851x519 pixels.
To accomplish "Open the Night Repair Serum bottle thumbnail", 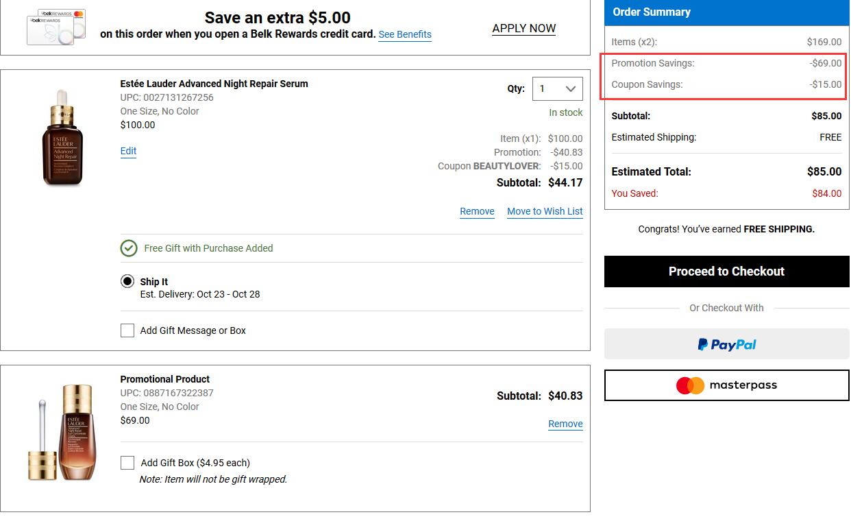I will (x=62, y=138).
